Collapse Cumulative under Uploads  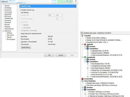pos(85,49)
